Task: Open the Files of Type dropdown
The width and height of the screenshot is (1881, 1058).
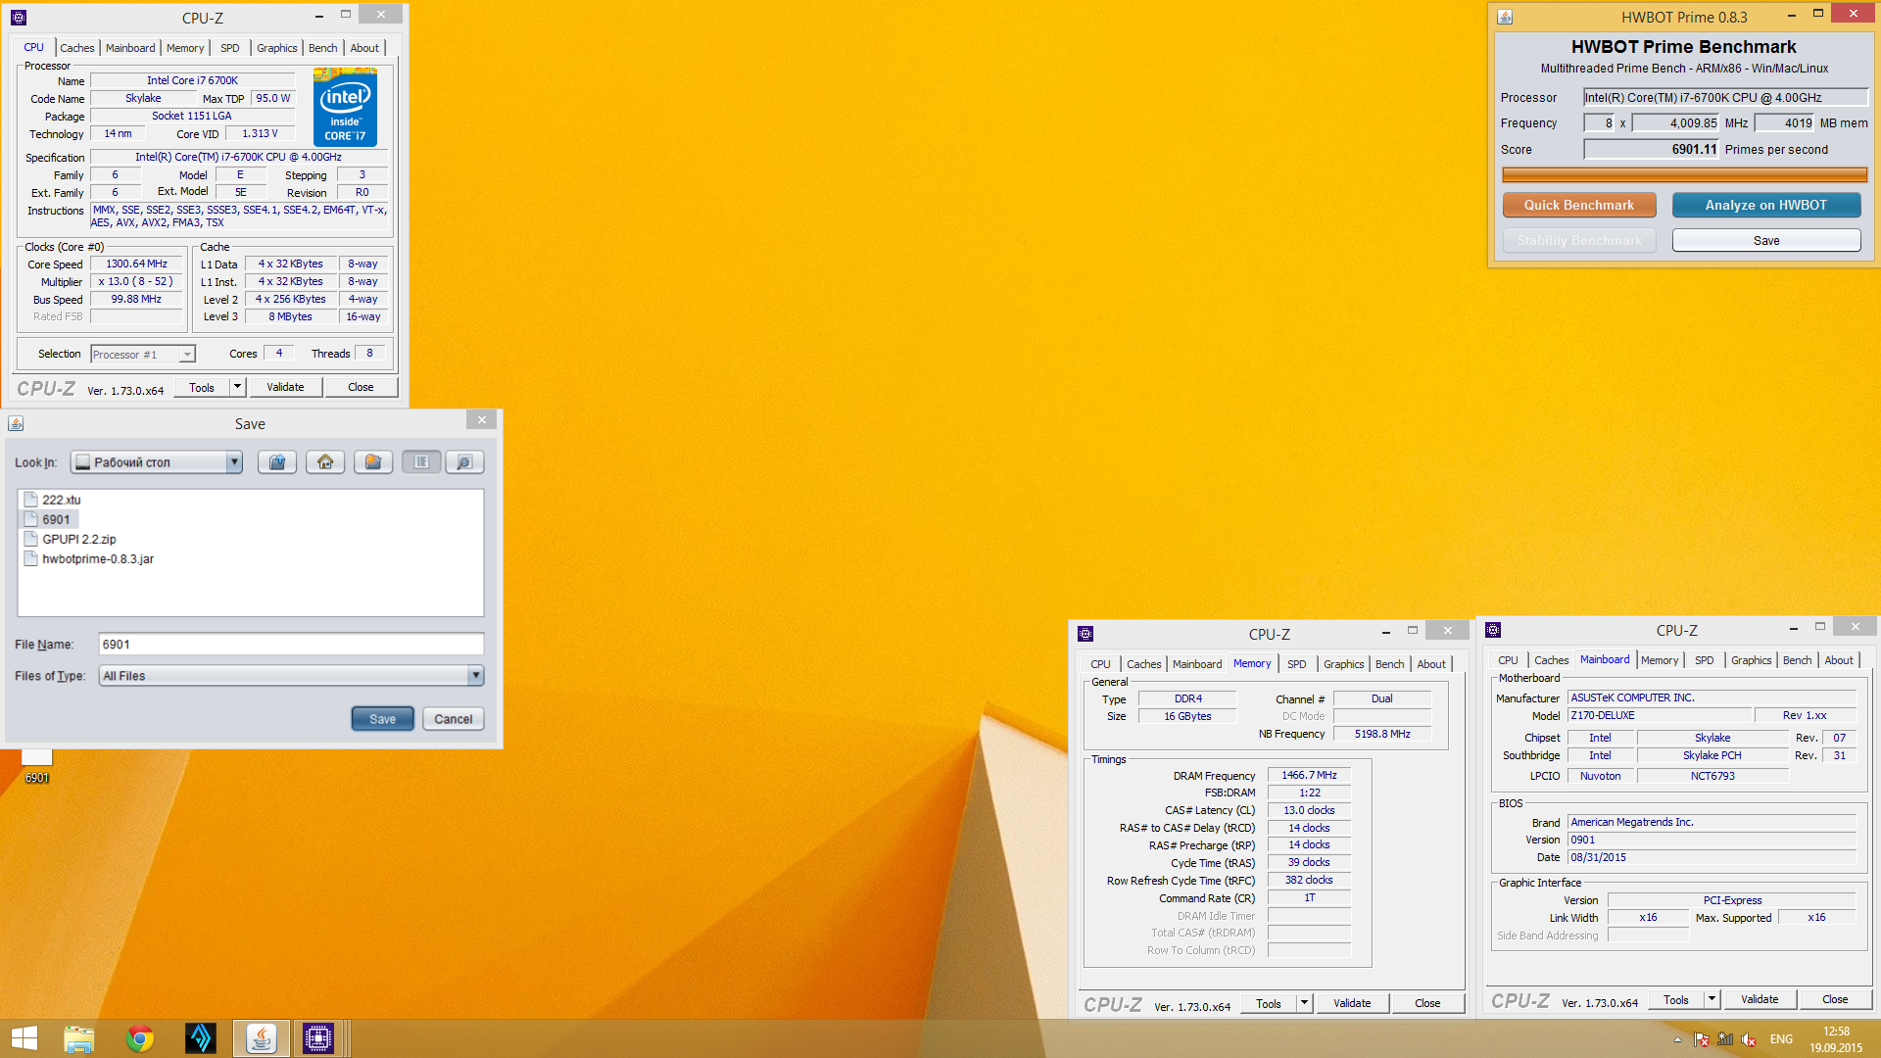Action: click(x=475, y=676)
